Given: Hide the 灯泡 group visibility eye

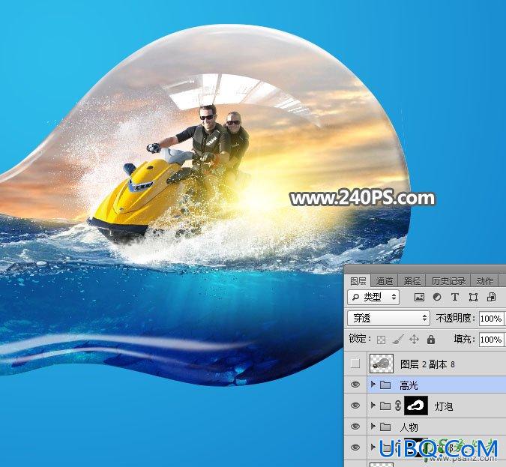Looking at the screenshot, I should coord(355,406).
